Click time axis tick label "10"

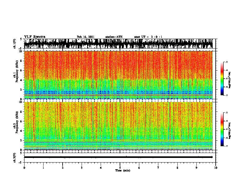click(x=216, y=168)
